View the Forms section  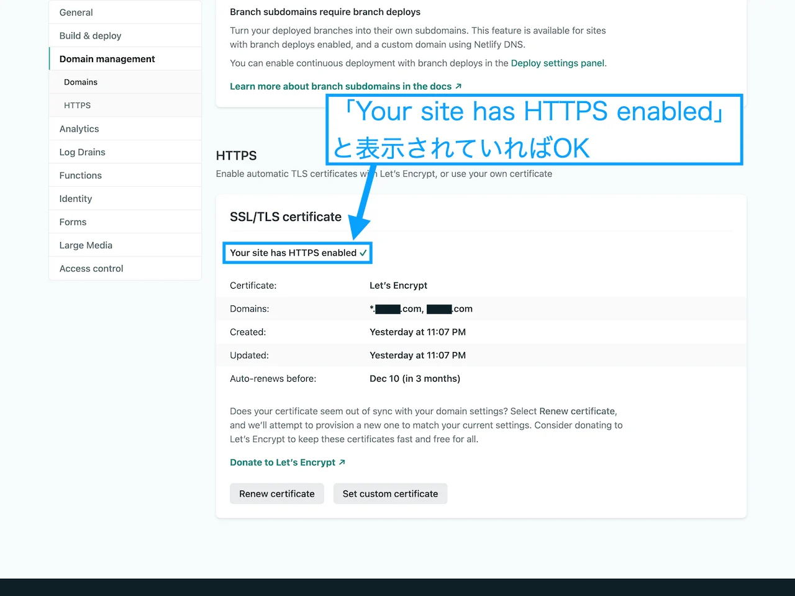click(73, 222)
